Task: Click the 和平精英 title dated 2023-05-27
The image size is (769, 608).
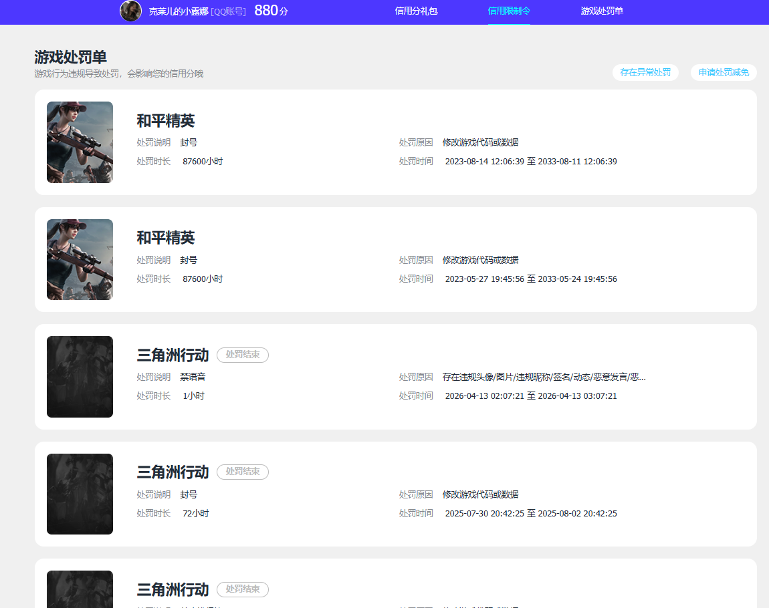Action: click(166, 238)
